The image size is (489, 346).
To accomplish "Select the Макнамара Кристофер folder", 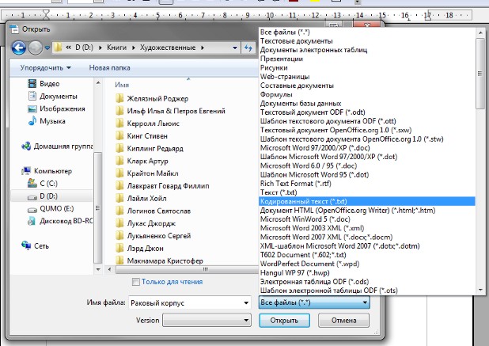I will (x=159, y=260).
